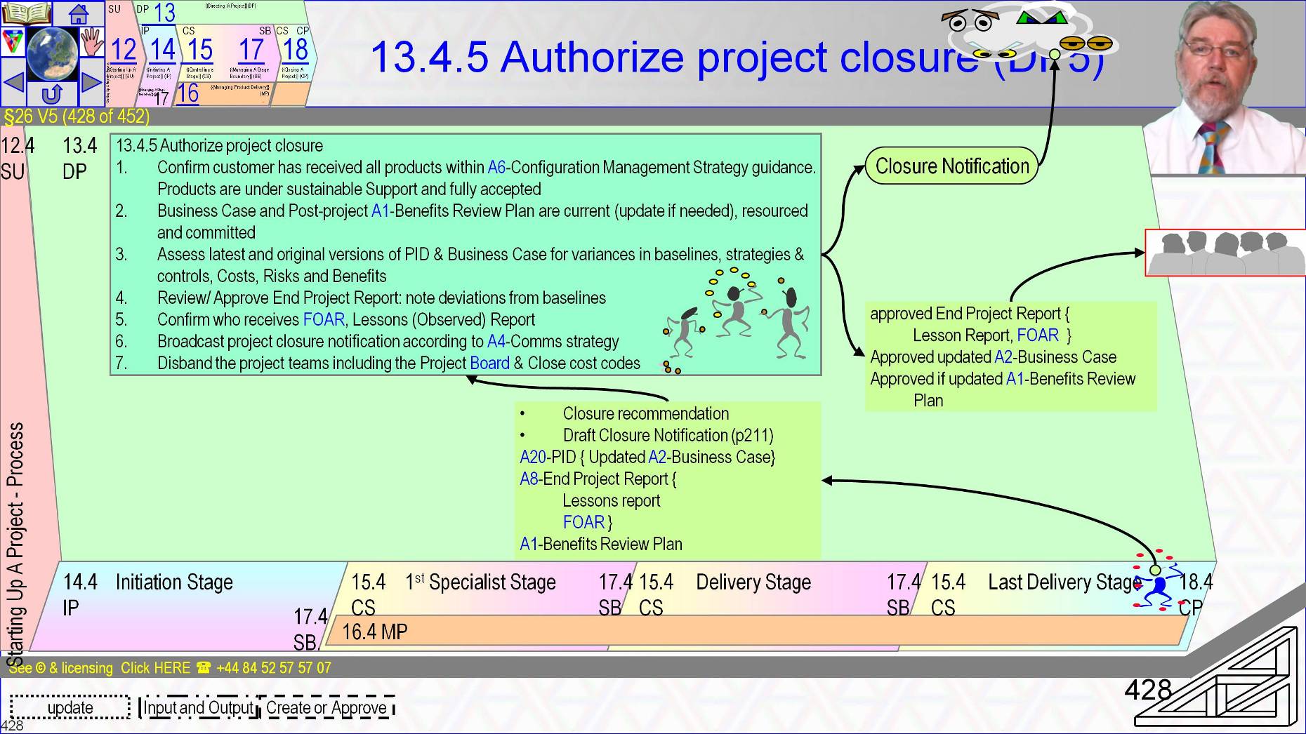
Task: Click the update legend box
Action: 69,708
